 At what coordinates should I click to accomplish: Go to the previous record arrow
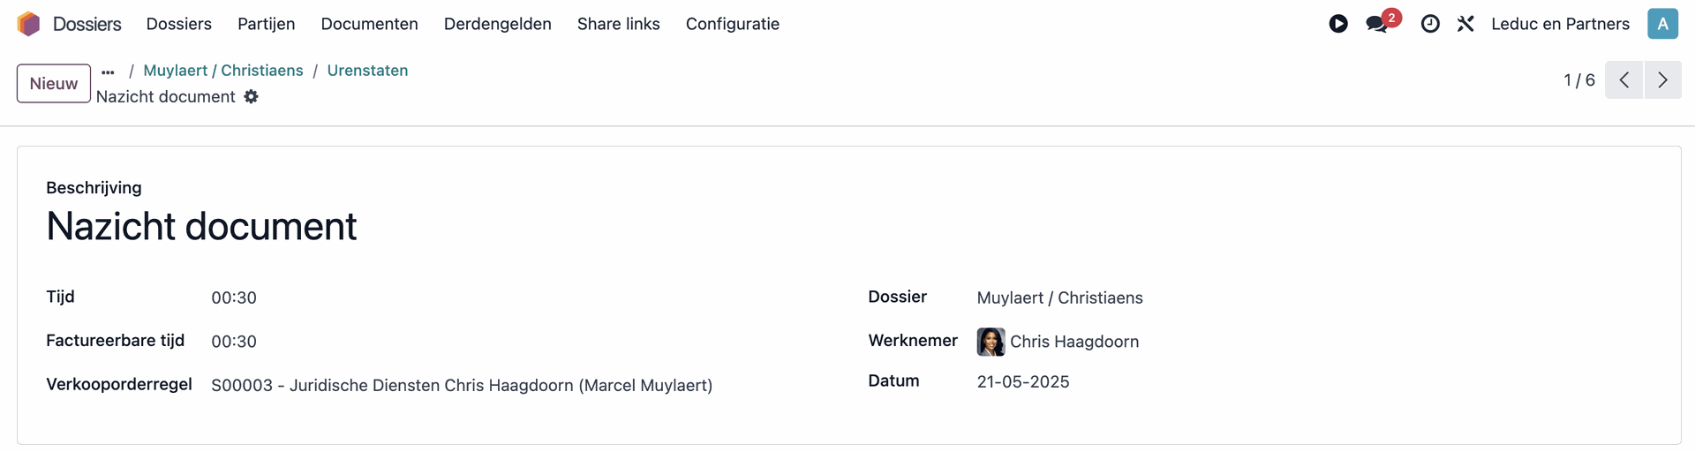point(1623,80)
